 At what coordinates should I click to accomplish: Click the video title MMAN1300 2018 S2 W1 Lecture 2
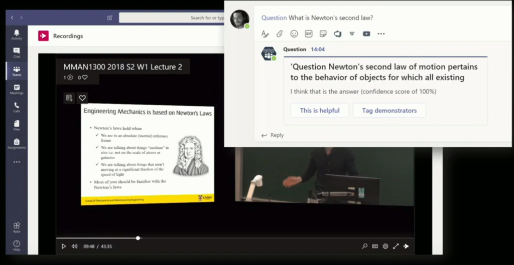click(122, 67)
